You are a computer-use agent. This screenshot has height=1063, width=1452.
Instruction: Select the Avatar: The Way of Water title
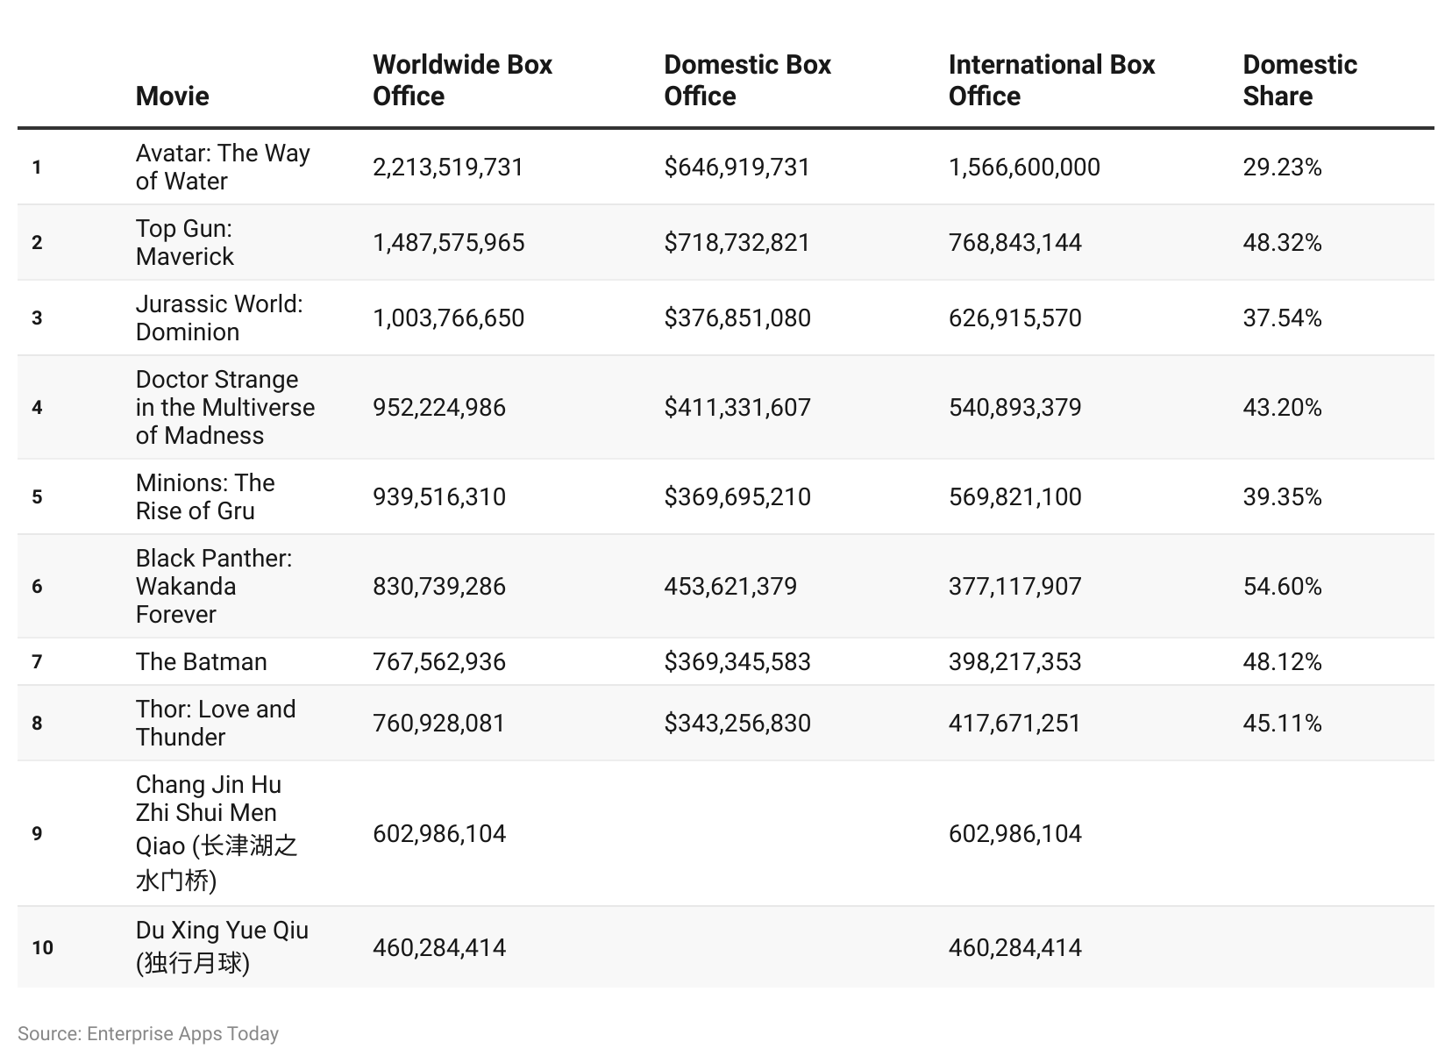point(223,167)
